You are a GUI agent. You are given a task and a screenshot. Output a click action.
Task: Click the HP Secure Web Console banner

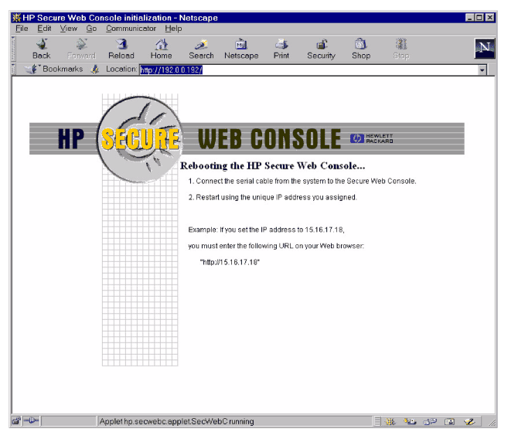(x=247, y=138)
